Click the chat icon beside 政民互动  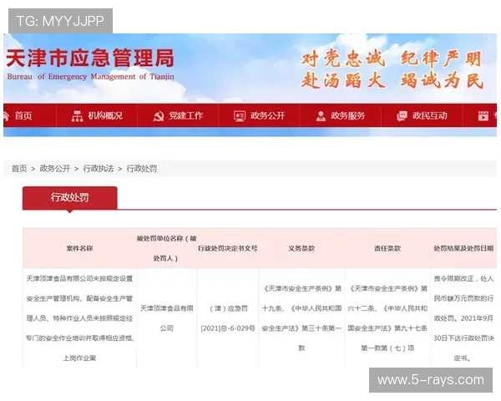pos(402,115)
